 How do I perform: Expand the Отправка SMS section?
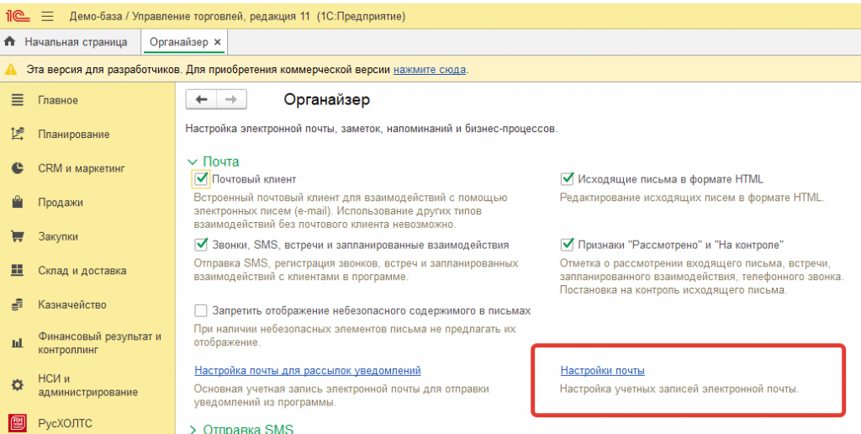click(193, 430)
